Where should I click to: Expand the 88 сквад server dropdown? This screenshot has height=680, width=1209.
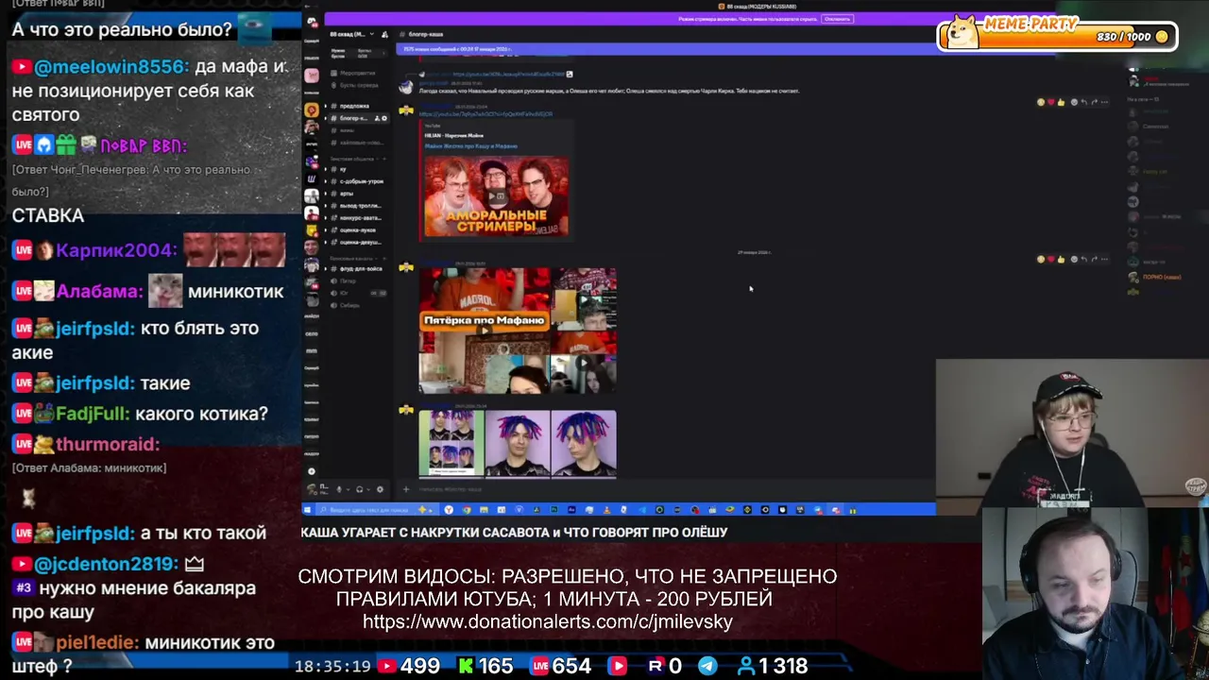pos(372,34)
